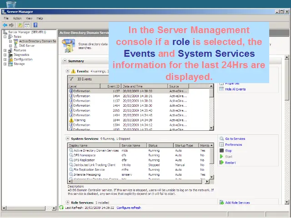
Task: Expand the Features tree node
Action: click(5, 50)
